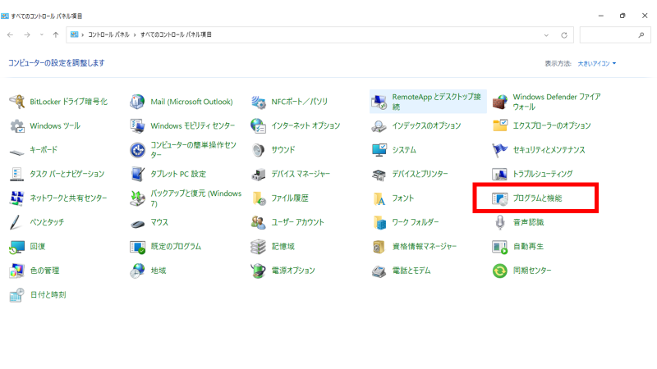Viewport: 657px width, 369px height.
Task: Open フォント icon
Action: click(379, 198)
